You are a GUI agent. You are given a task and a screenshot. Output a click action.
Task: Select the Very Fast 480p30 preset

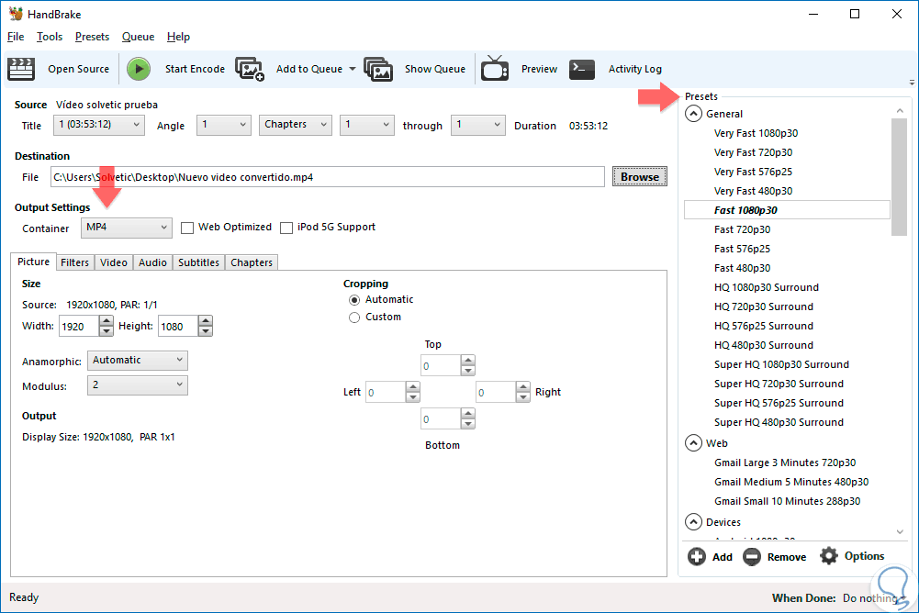pyautogui.click(x=753, y=191)
